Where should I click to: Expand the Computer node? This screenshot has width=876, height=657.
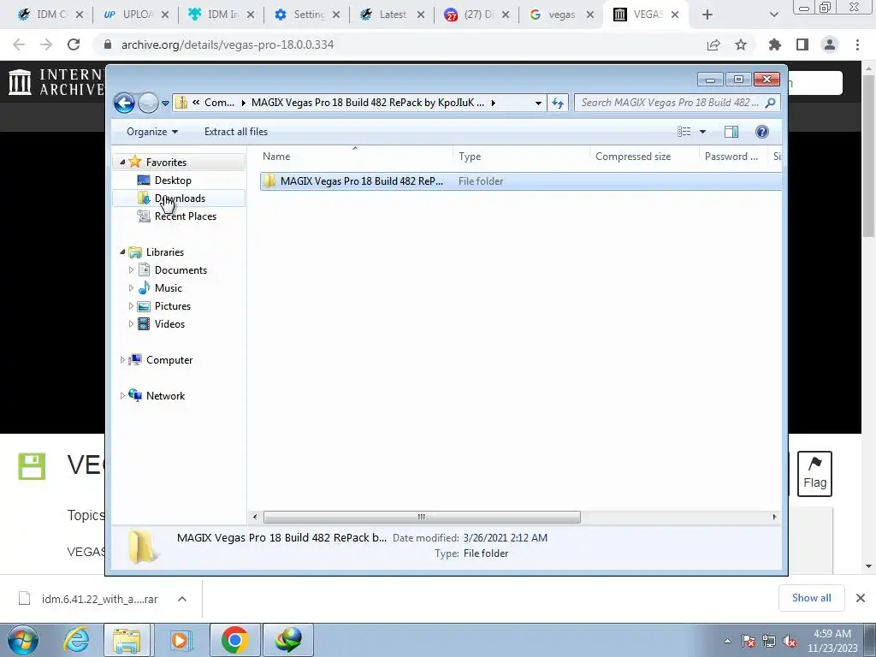pyautogui.click(x=122, y=360)
